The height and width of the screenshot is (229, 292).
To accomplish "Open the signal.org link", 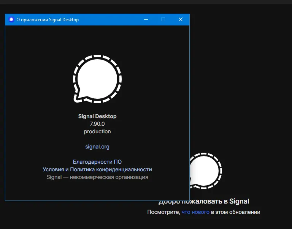I will (x=97, y=147).
